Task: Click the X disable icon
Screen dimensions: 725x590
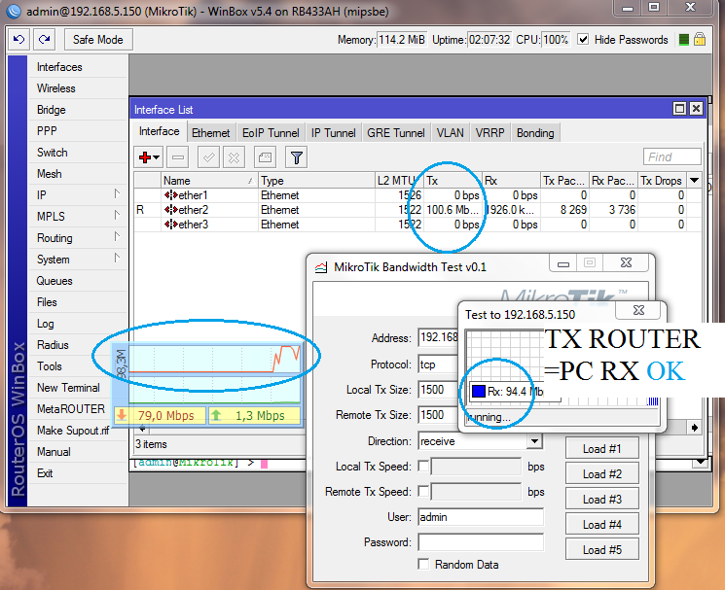Action: [x=234, y=157]
